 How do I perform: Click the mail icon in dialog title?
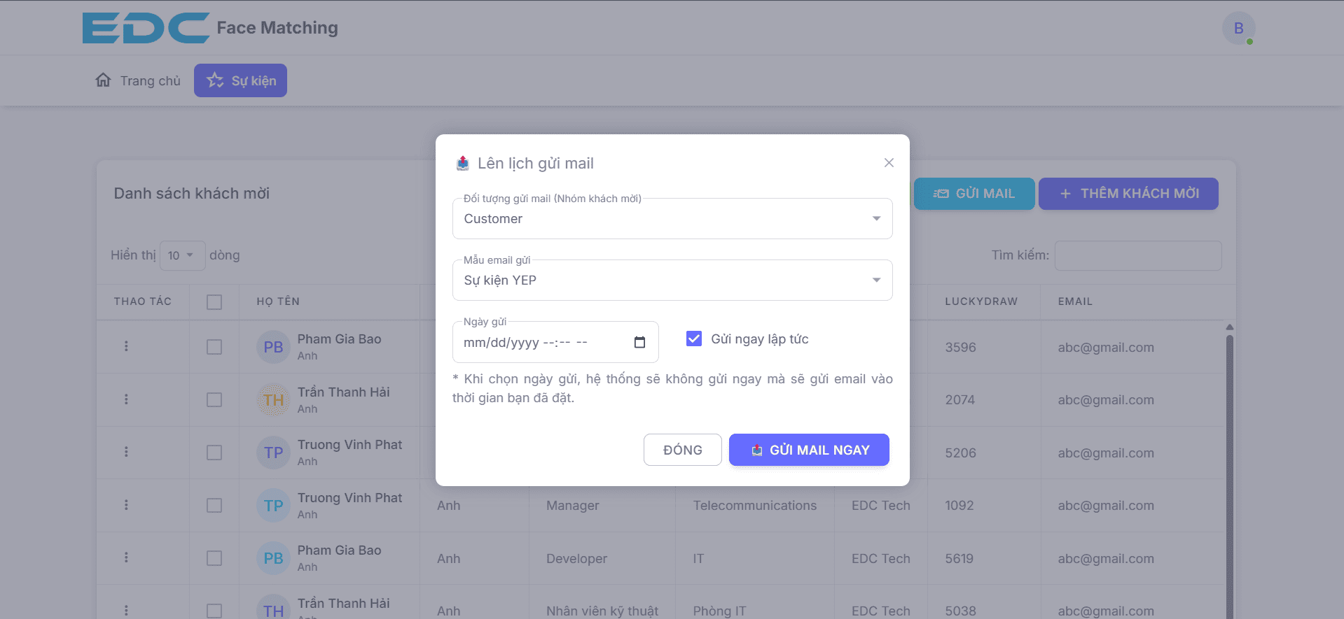[463, 163]
